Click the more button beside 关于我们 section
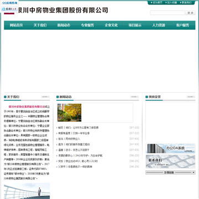 [45, 97]
